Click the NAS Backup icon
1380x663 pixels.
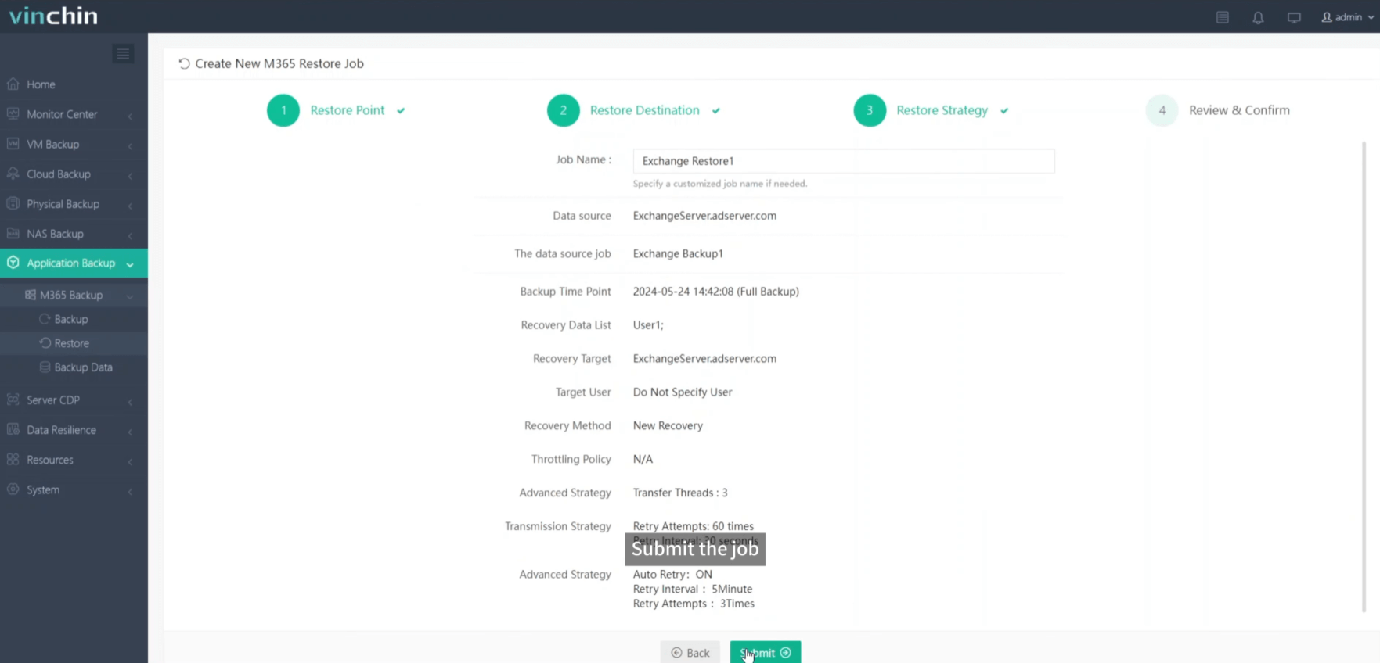tap(13, 233)
